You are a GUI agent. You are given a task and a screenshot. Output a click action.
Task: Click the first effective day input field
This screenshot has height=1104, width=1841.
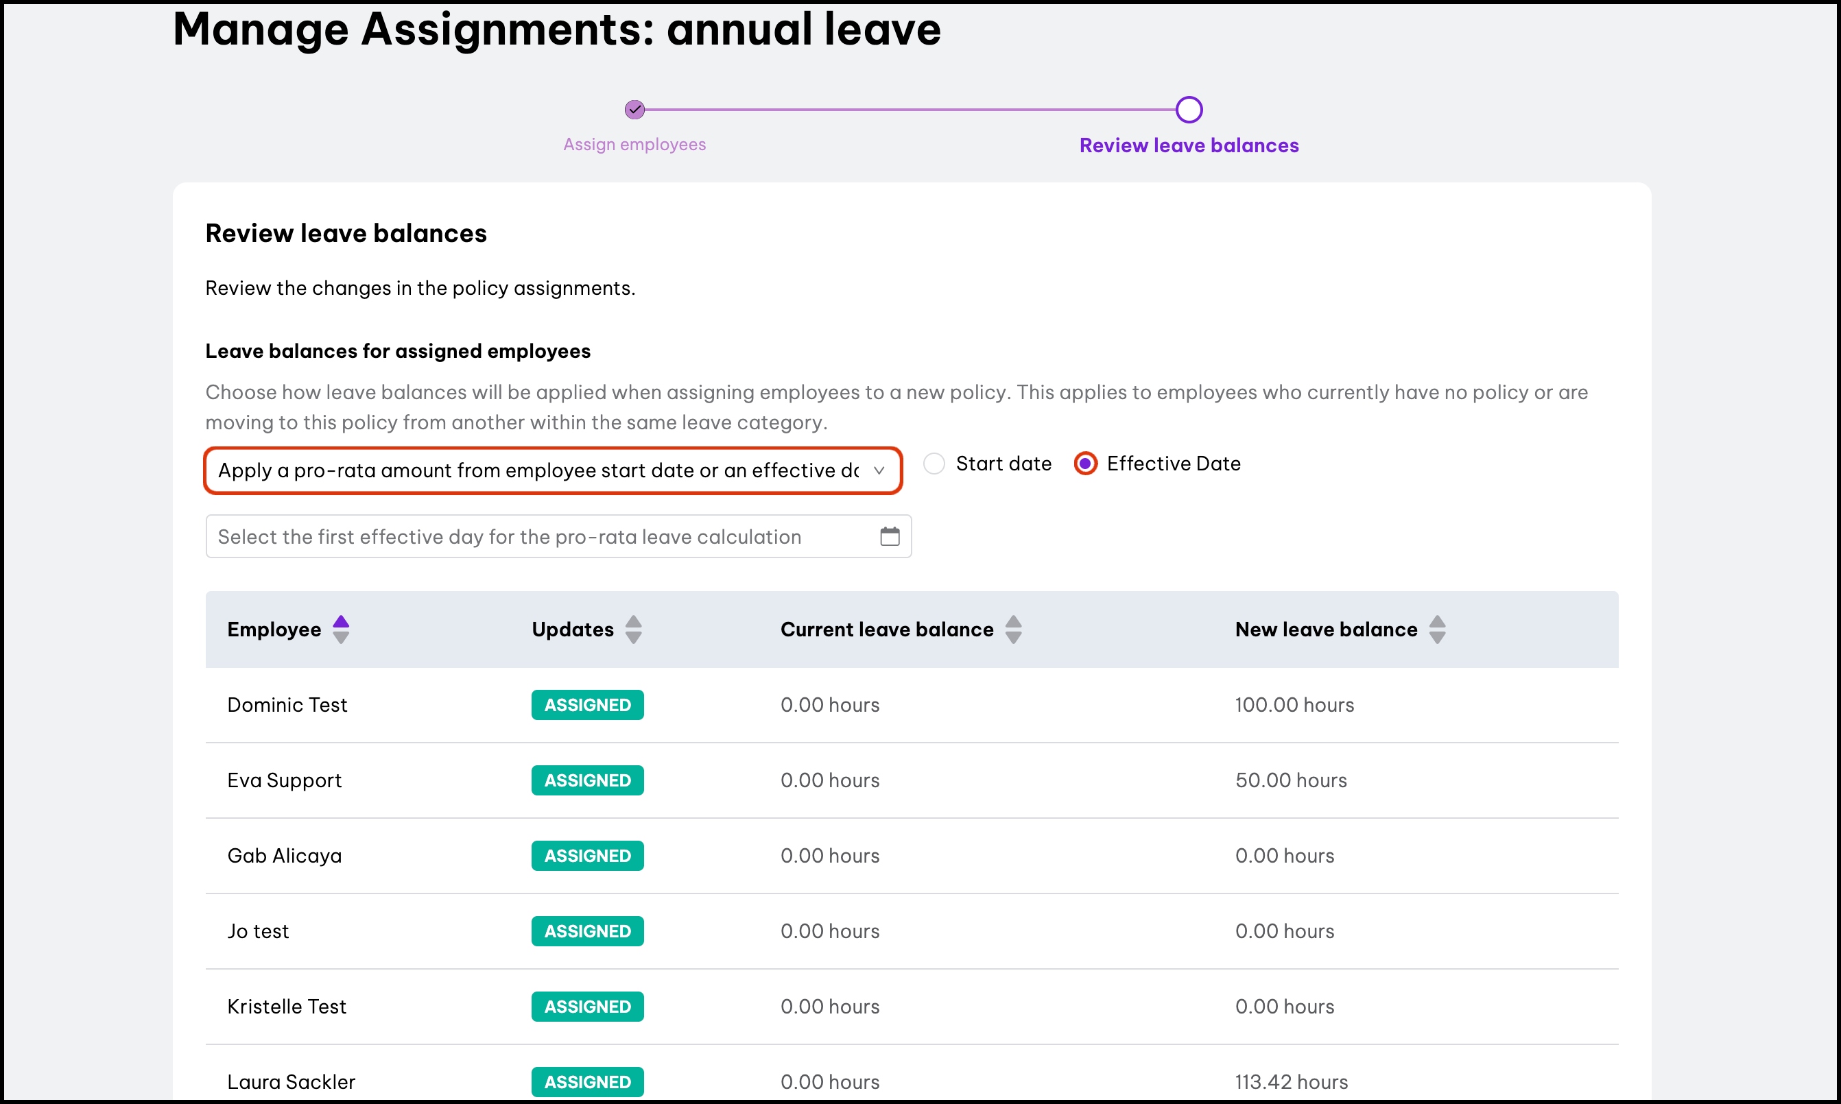pos(509,536)
